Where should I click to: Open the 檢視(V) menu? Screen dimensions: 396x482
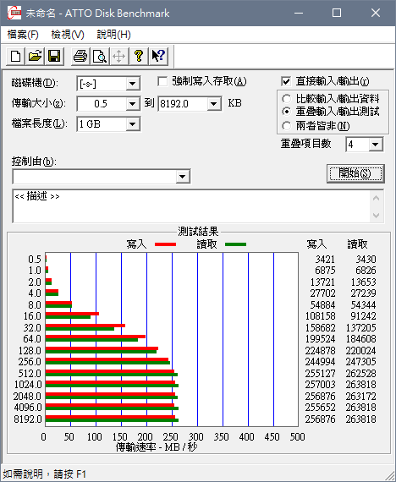click(68, 35)
